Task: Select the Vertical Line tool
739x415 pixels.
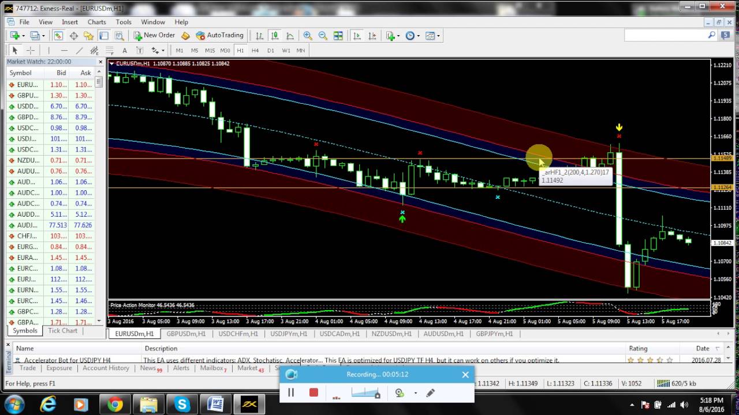Action: point(49,50)
